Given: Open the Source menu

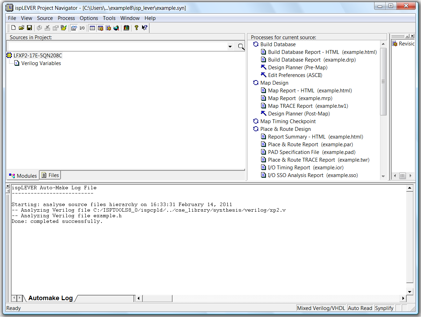Looking at the screenshot, I should (x=45, y=18).
